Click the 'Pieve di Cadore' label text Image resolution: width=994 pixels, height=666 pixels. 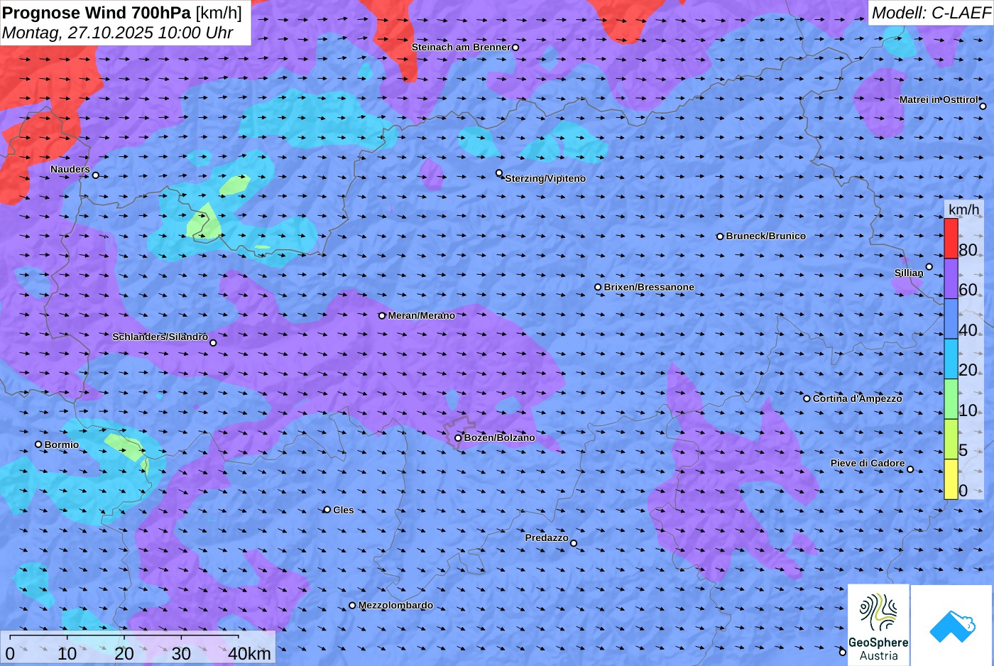coord(868,463)
